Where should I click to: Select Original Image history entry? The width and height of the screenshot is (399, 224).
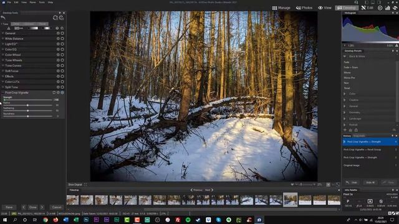coord(352,166)
